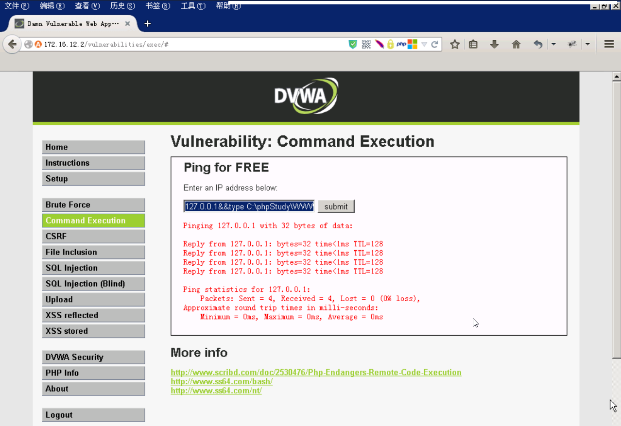Click the orange A icon beside URL

pos(38,44)
